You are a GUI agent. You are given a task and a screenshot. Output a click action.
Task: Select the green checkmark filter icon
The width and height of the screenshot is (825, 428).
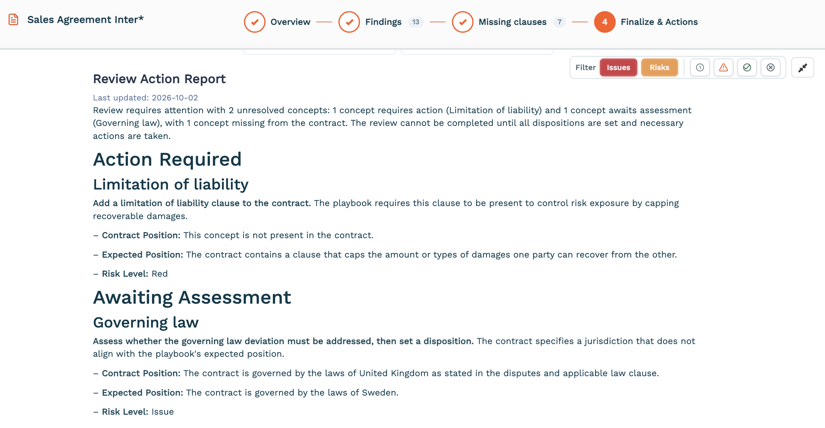(x=747, y=67)
